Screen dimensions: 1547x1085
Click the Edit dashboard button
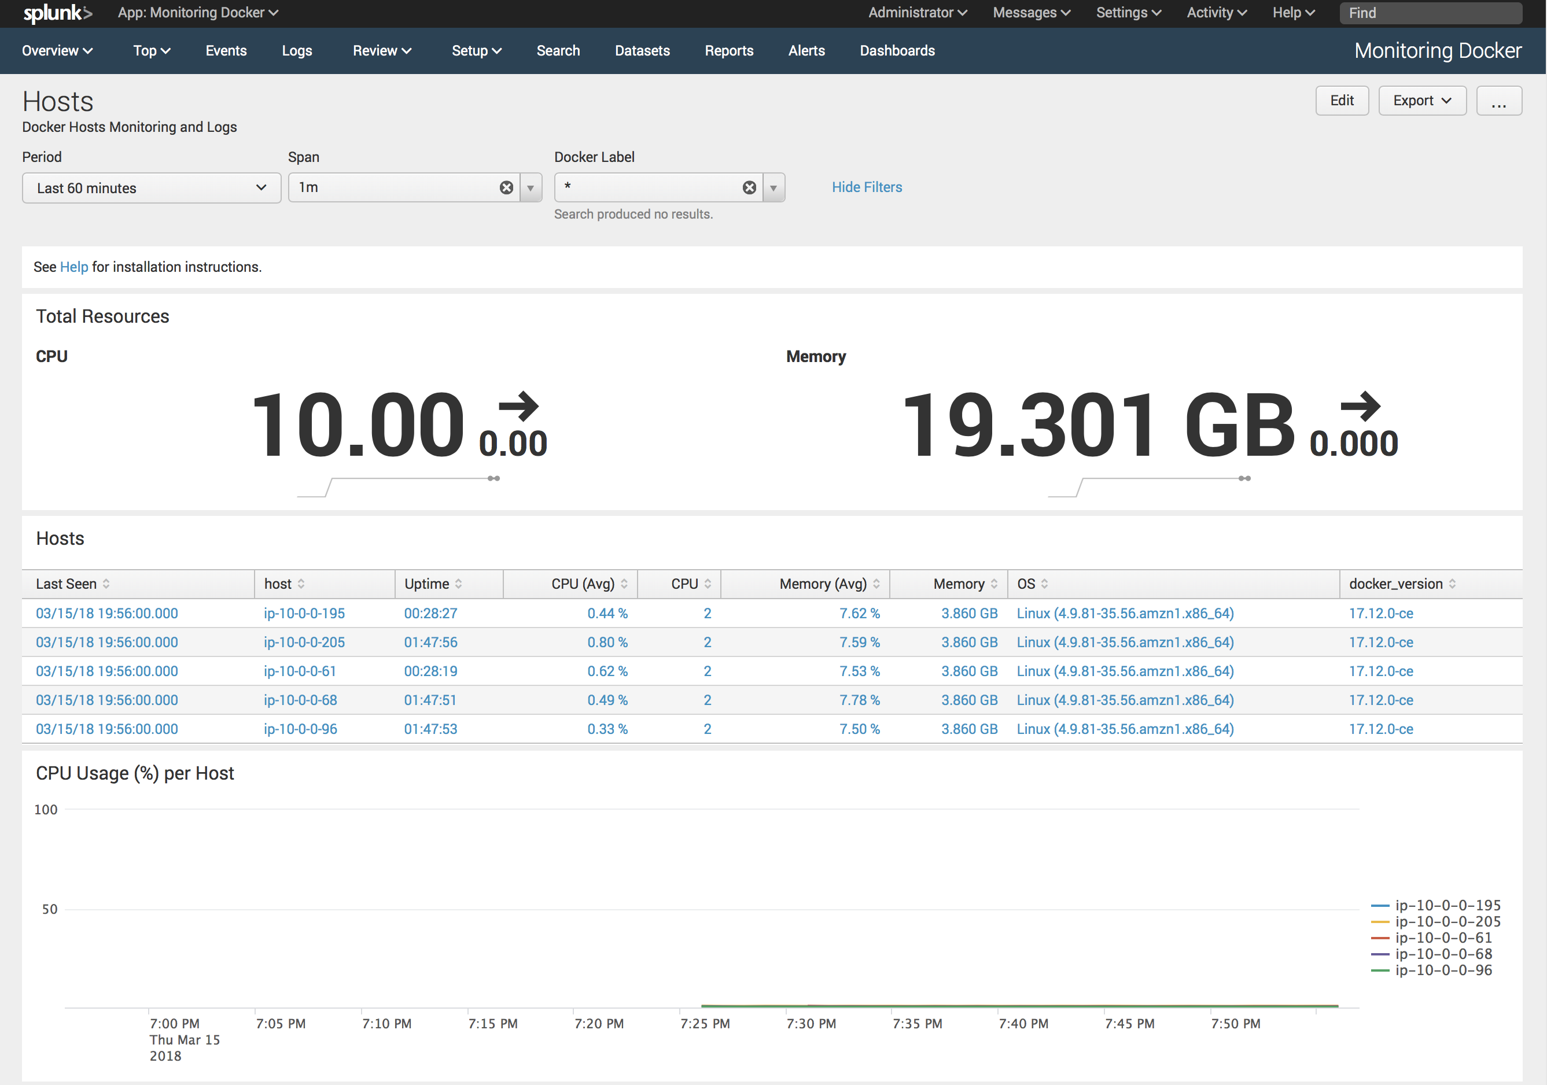(x=1342, y=101)
